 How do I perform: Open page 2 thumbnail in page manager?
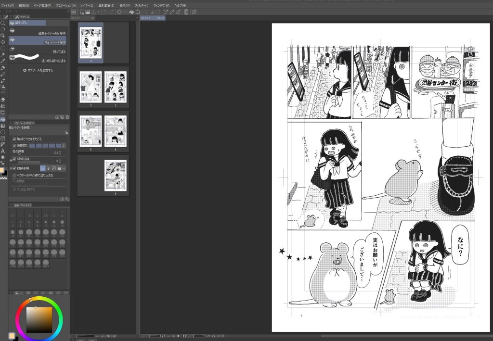tap(115, 87)
